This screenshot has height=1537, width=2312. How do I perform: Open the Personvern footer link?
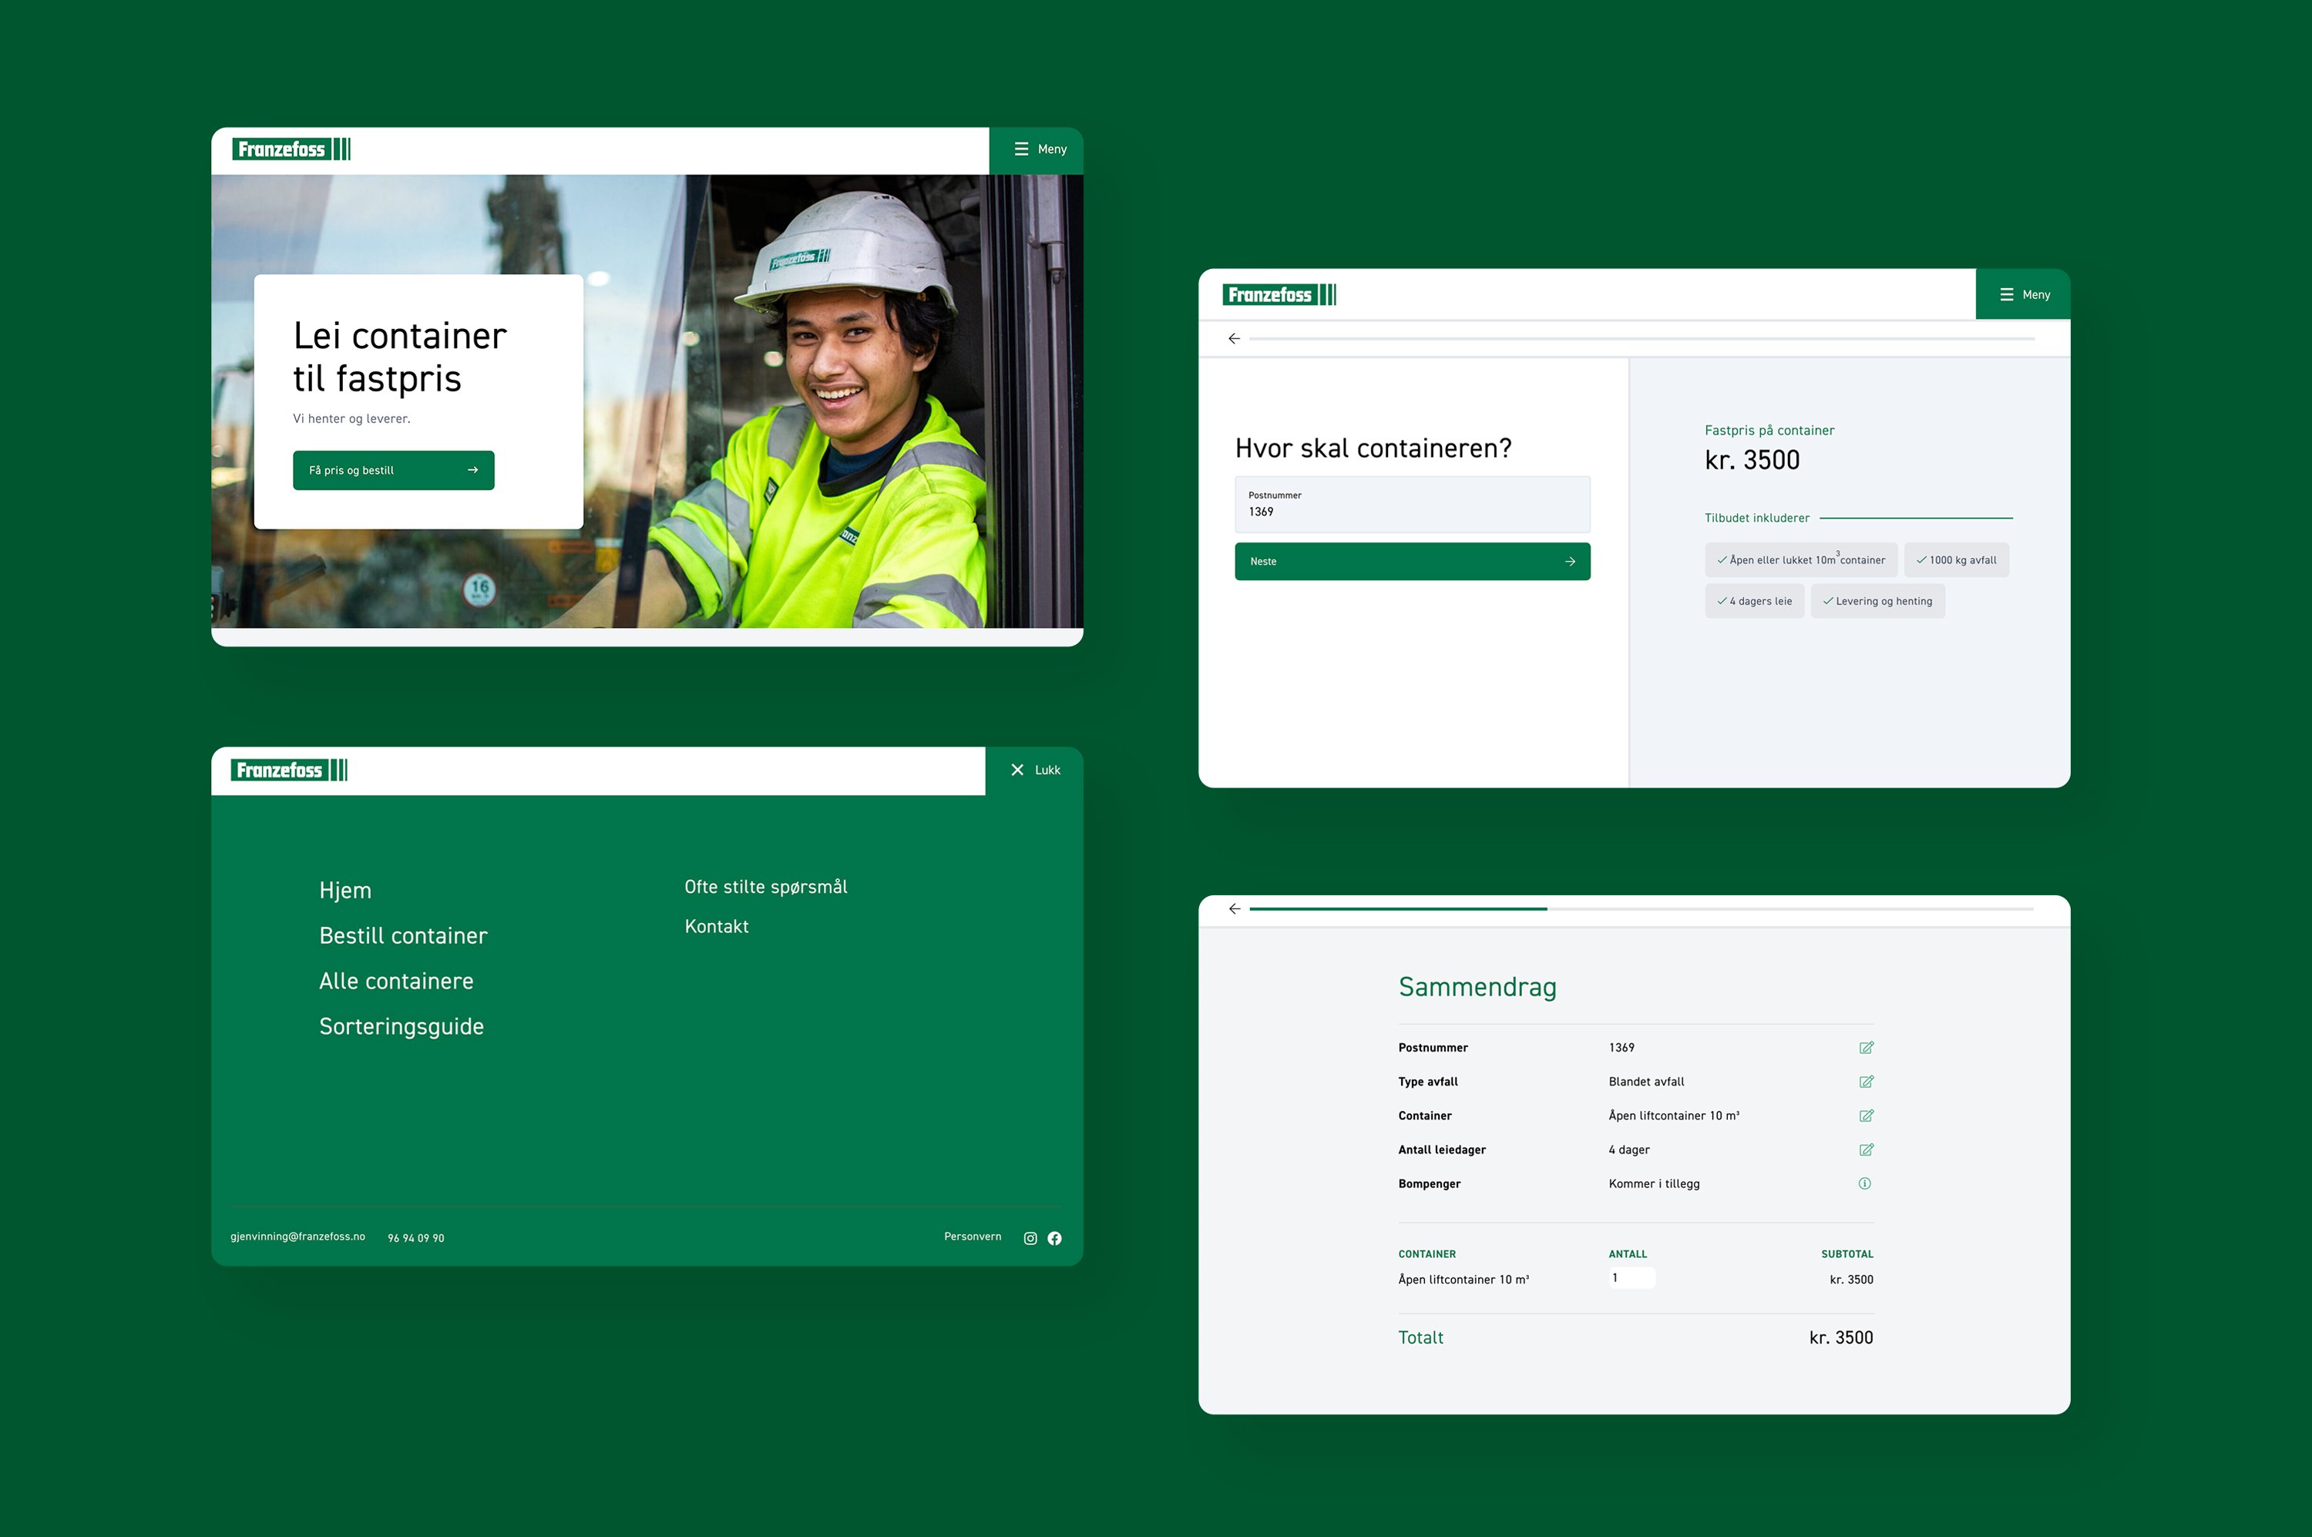coord(973,1237)
